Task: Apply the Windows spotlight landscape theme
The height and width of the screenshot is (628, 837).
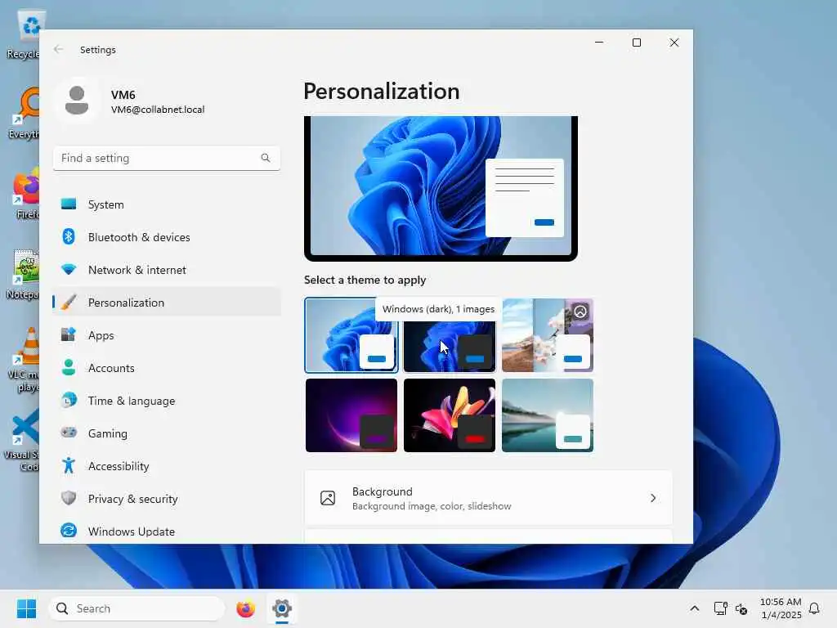Action: (x=547, y=334)
